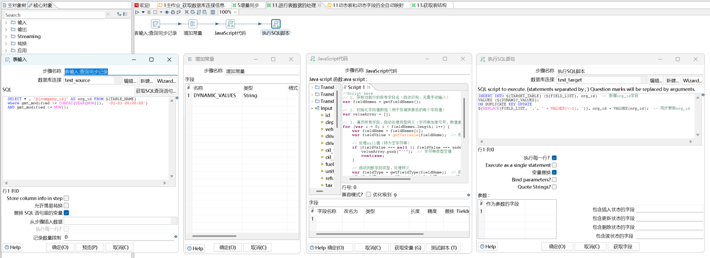Click 获取变量 (G) button

coord(408,247)
